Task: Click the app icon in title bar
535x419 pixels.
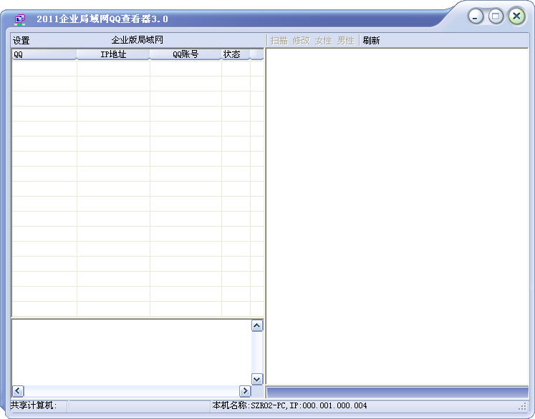Action: click(x=21, y=19)
